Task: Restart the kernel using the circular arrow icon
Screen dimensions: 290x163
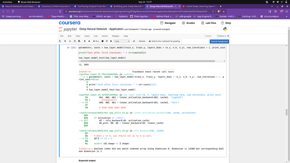Action: pyautogui.click(x=106, y=41)
